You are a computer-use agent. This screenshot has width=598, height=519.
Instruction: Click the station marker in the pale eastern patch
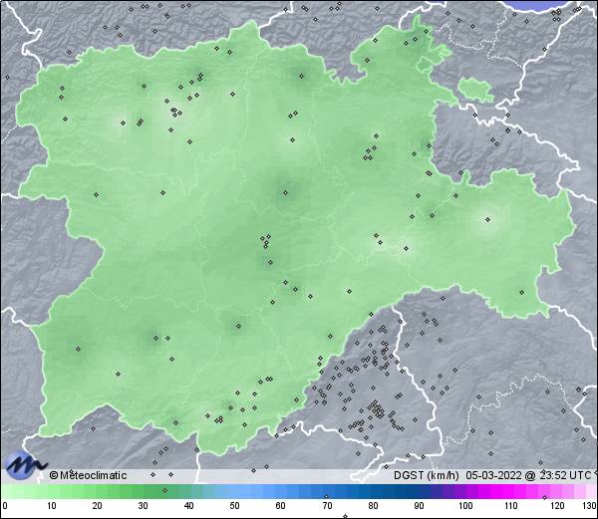[487, 219]
